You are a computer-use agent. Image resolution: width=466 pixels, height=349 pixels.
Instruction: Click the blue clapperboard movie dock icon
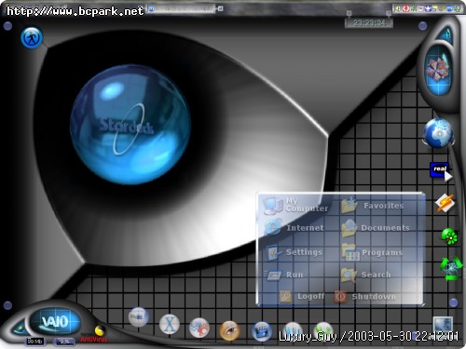point(262,330)
